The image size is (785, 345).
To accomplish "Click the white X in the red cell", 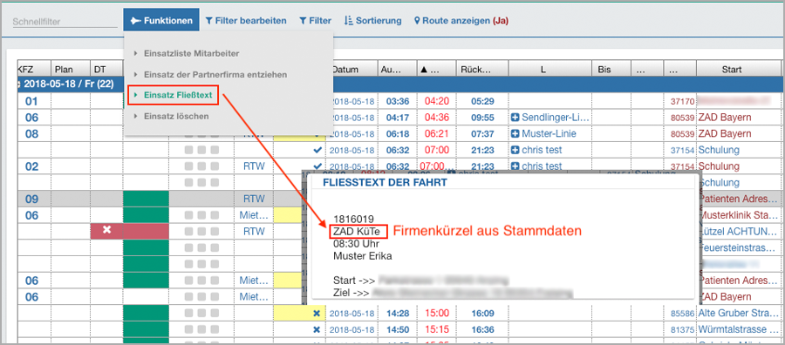I will click(x=106, y=230).
